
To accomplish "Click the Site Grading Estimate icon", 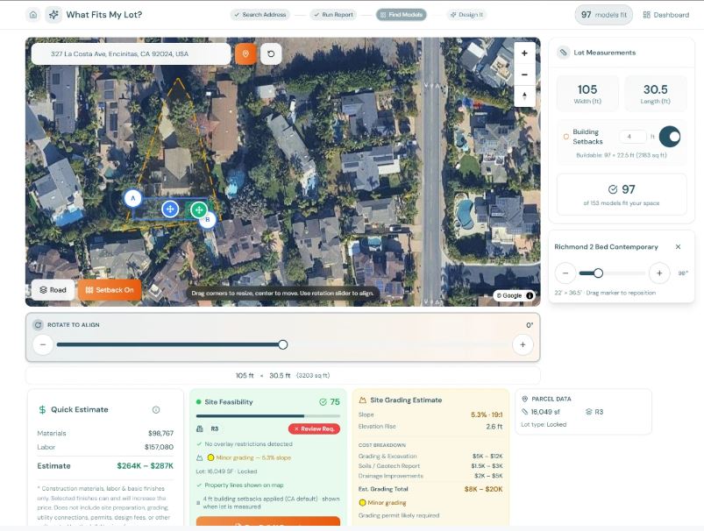I will (362, 400).
